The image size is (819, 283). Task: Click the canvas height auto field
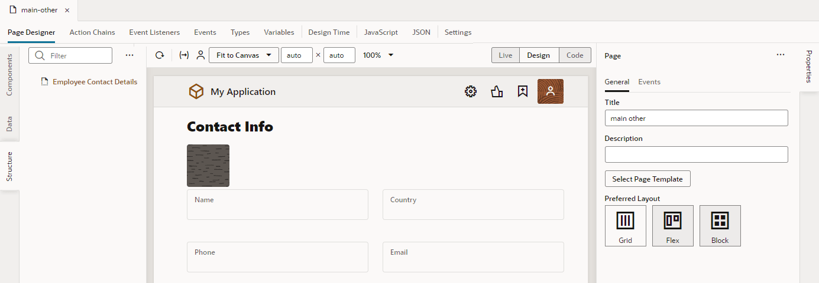(x=339, y=55)
